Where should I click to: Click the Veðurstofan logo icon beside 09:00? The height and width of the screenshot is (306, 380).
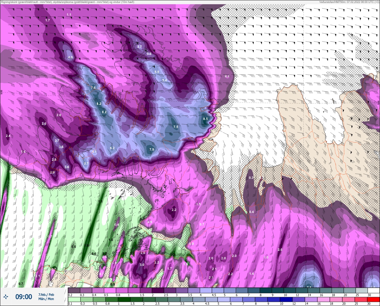pos(6,296)
